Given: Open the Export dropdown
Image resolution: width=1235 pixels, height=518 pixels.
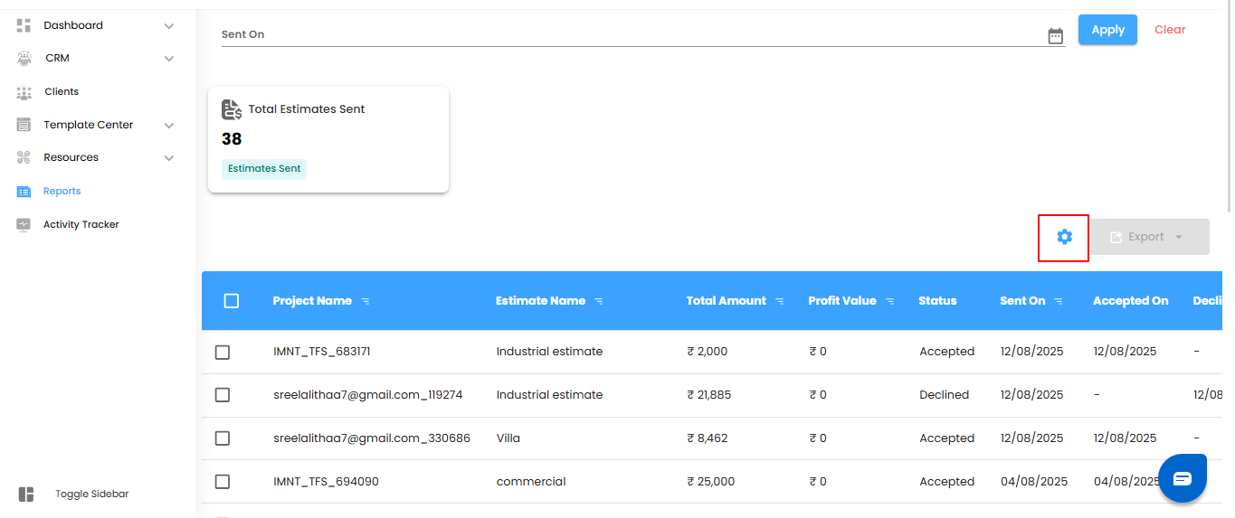Looking at the screenshot, I should click(1148, 237).
